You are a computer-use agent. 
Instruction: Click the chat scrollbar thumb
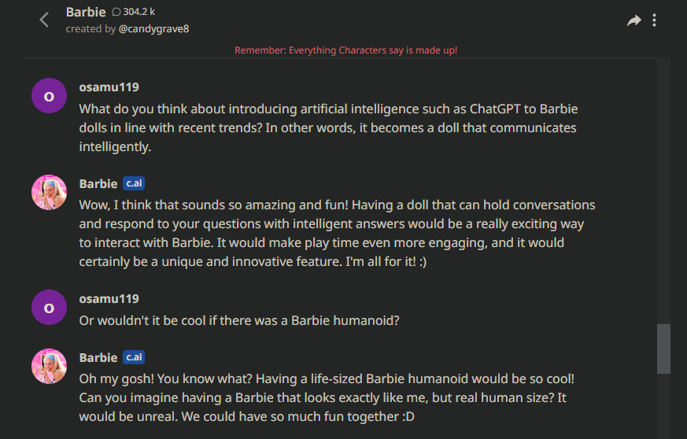tap(663, 349)
